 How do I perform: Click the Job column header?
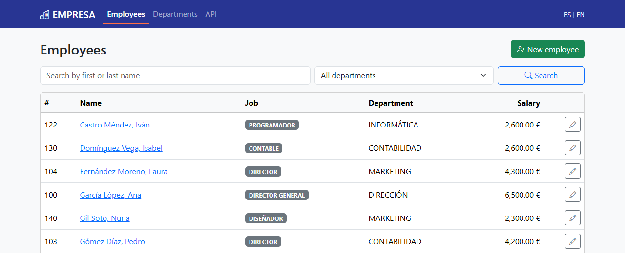coord(251,103)
